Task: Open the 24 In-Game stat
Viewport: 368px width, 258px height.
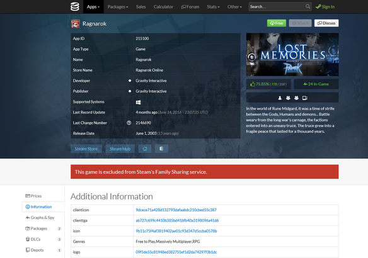Action: (x=316, y=84)
